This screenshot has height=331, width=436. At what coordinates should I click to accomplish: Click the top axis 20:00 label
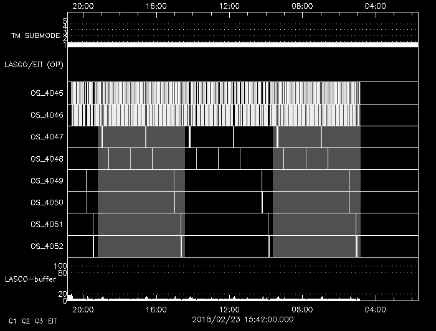(83, 6)
